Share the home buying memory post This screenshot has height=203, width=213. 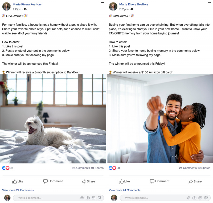tap(195, 181)
